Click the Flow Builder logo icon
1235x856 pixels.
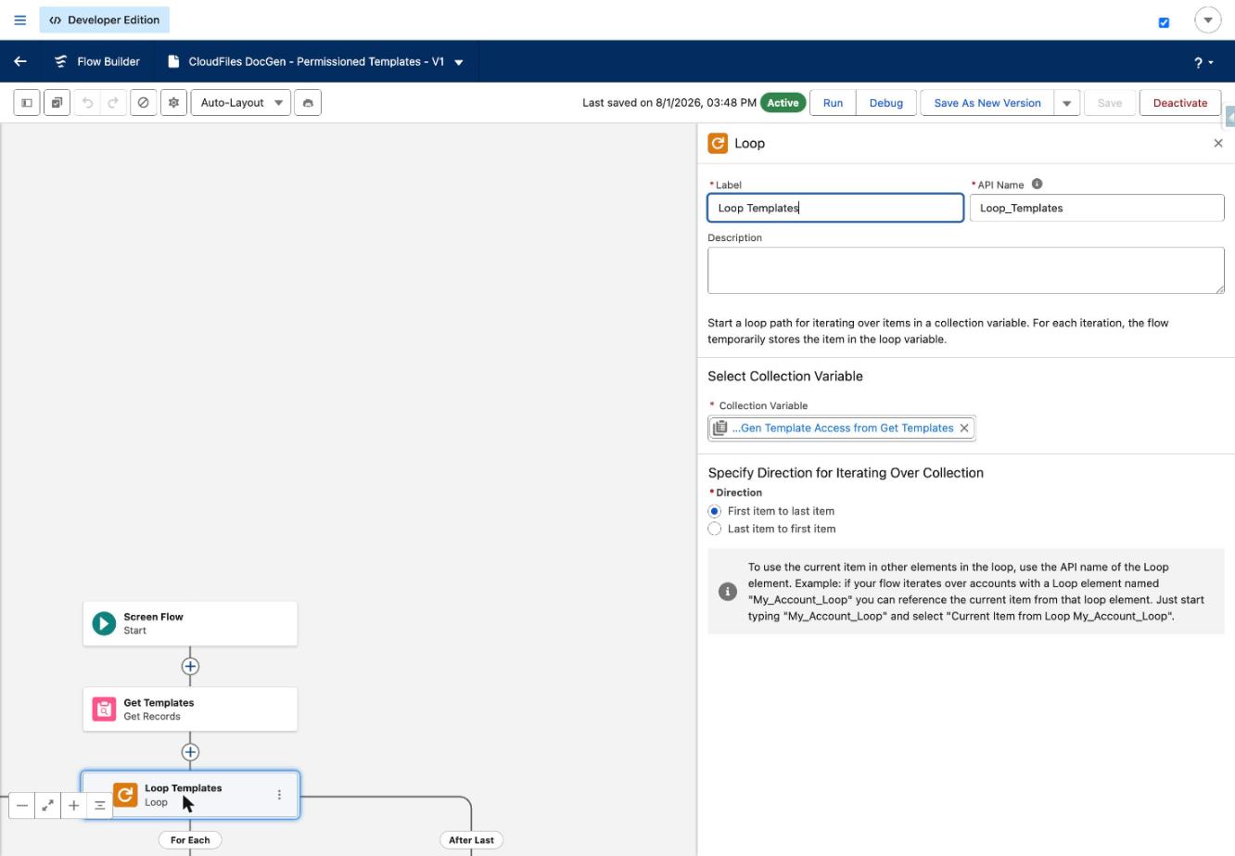pos(61,61)
